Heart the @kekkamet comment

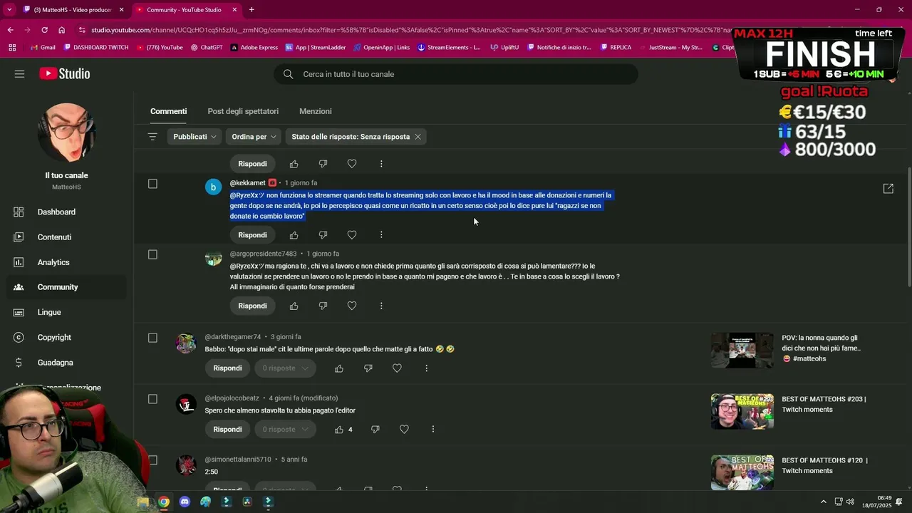pos(352,235)
